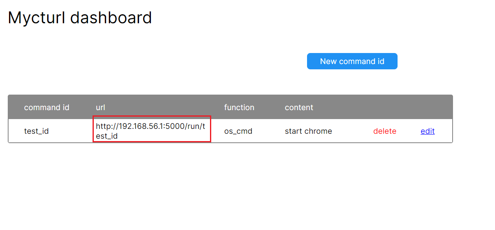The height and width of the screenshot is (230, 495).
Task: Select the content column header
Action: pyautogui.click(x=299, y=107)
